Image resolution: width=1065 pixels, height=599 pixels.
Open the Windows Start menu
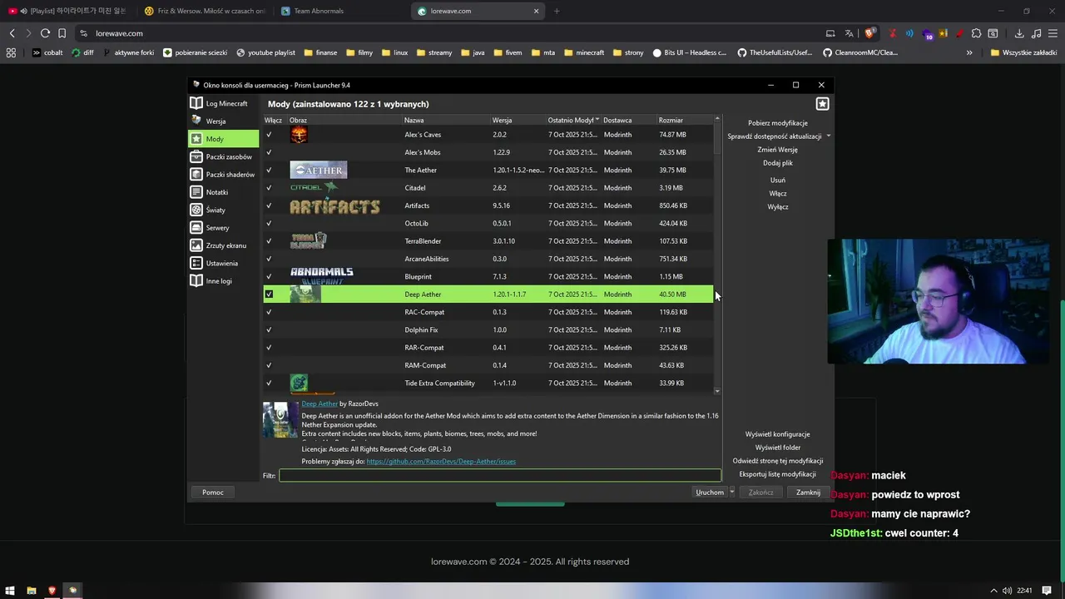coord(10,591)
